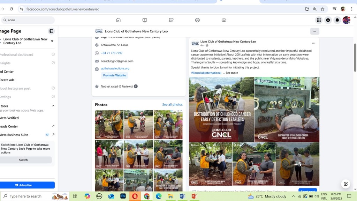Open the Groups profile icon
The width and height of the screenshot is (357, 201).
point(197,20)
